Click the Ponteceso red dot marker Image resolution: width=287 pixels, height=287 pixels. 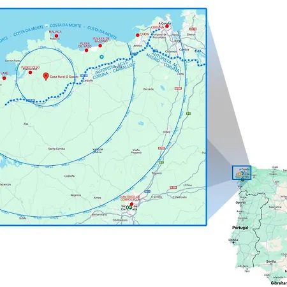(x=30, y=73)
